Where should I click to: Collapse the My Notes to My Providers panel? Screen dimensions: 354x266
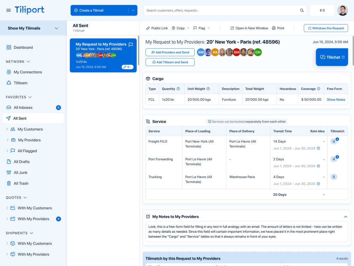coord(346,217)
